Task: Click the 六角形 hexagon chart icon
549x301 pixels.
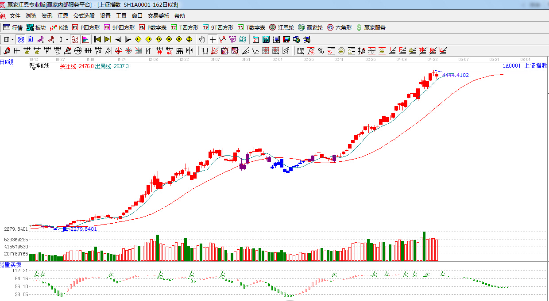Action: coord(339,27)
